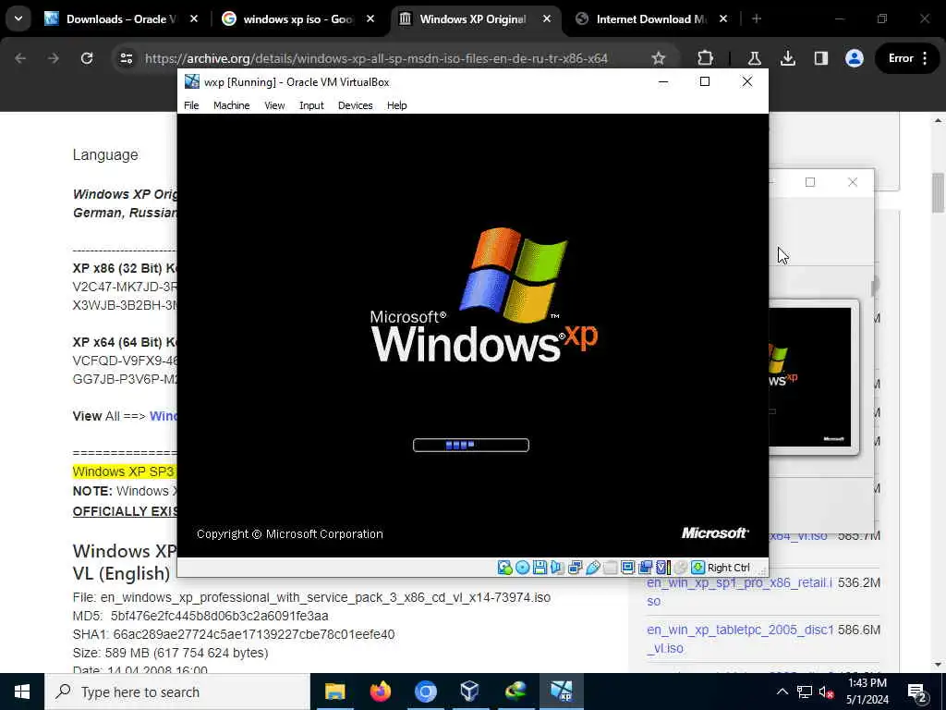Open the Help menu in VirtualBox

coord(397,105)
